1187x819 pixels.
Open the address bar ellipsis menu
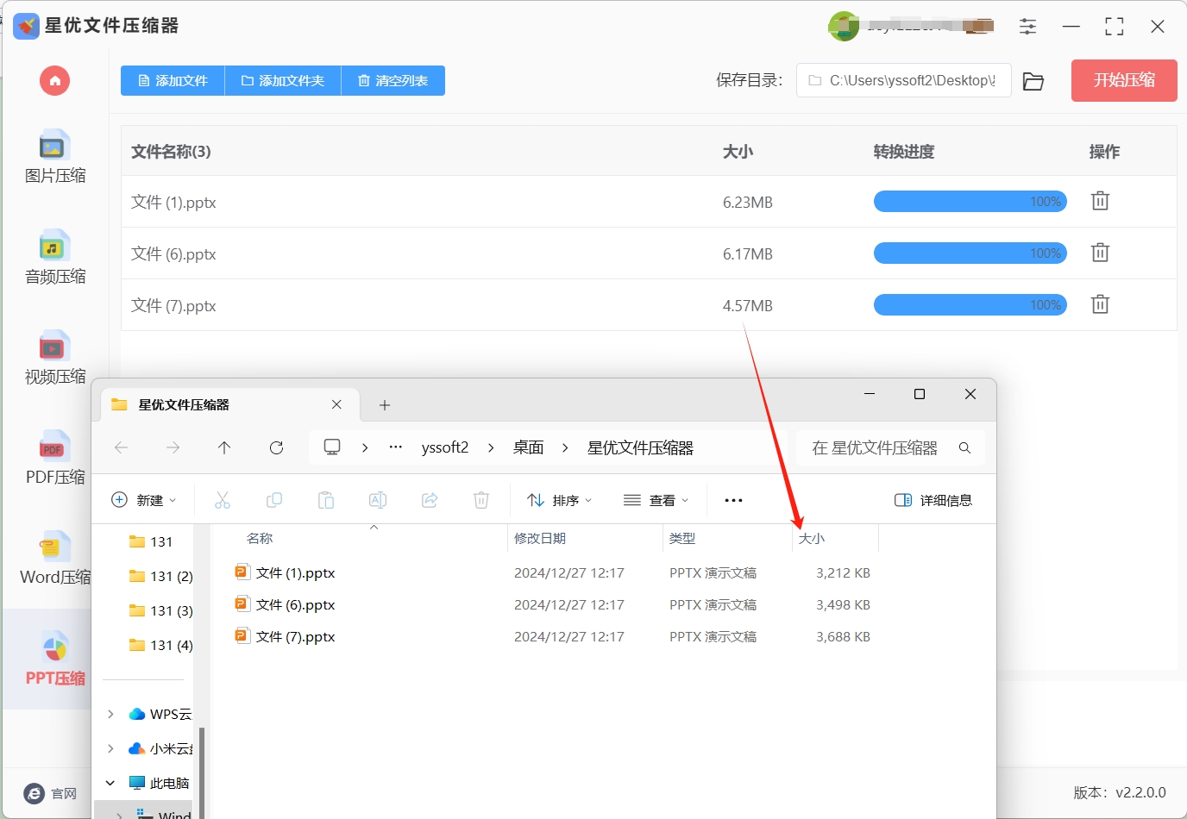coord(395,447)
